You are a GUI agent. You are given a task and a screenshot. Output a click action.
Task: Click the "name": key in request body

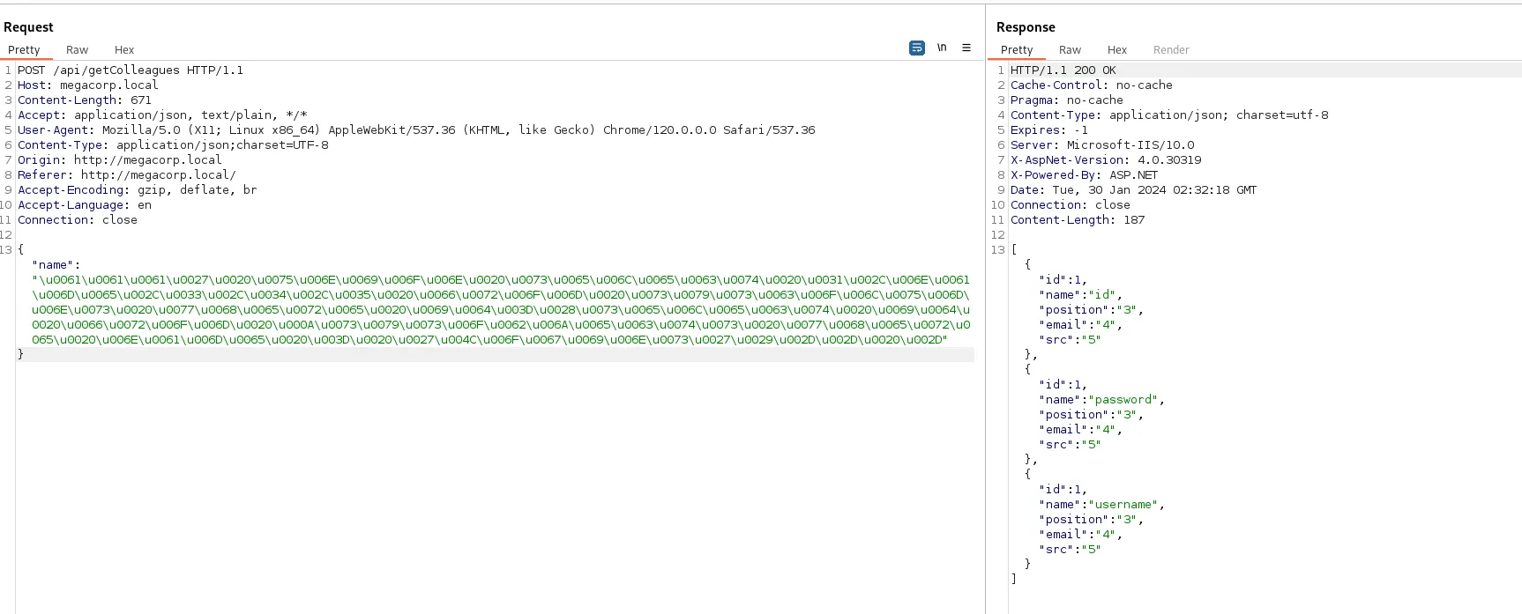(56, 265)
